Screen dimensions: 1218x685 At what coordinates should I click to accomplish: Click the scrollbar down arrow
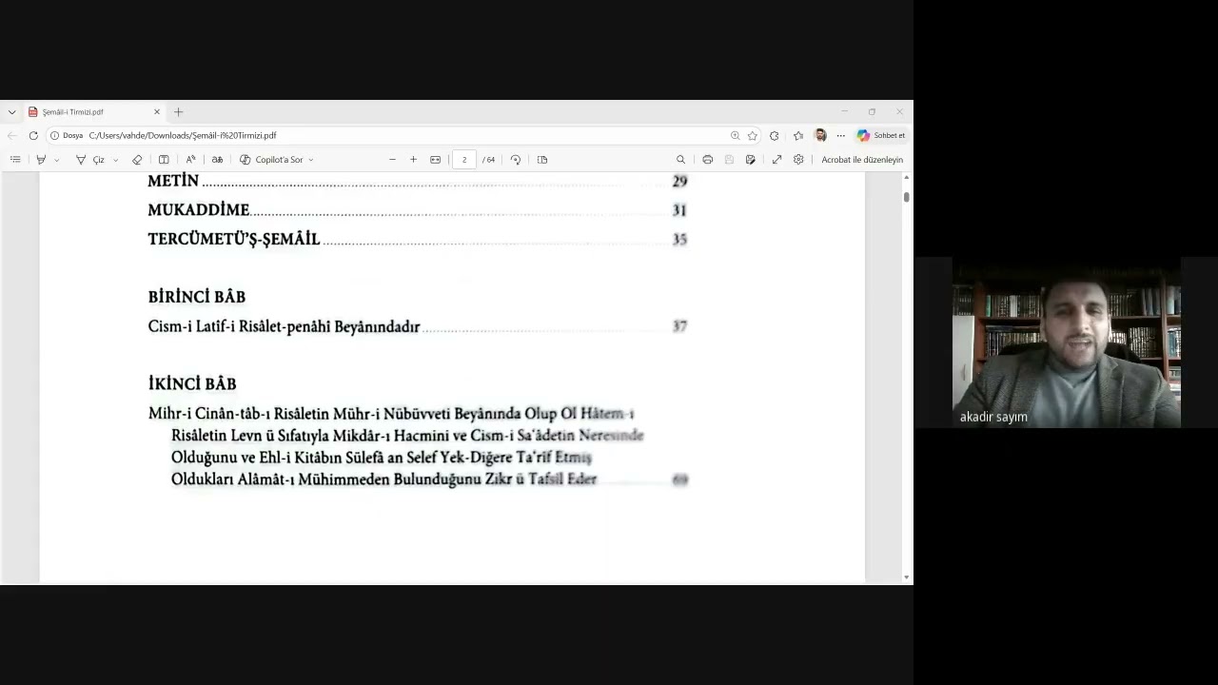click(x=906, y=577)
